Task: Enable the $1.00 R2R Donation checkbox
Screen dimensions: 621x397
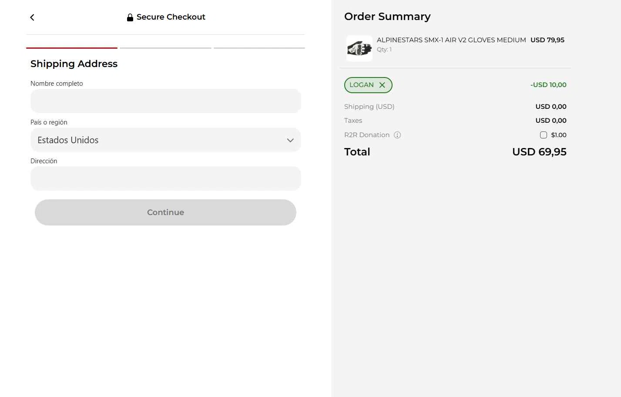Action: click(543, 135)
